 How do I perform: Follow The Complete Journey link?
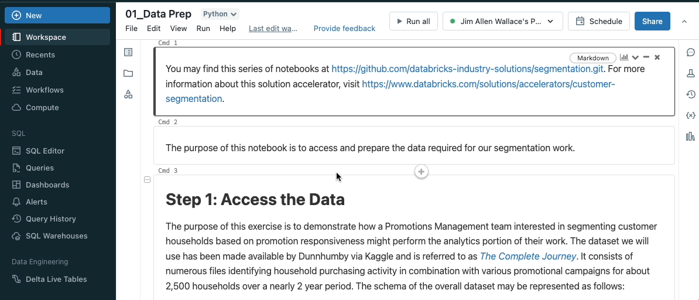pyautogui.click(x=528, y=256)
